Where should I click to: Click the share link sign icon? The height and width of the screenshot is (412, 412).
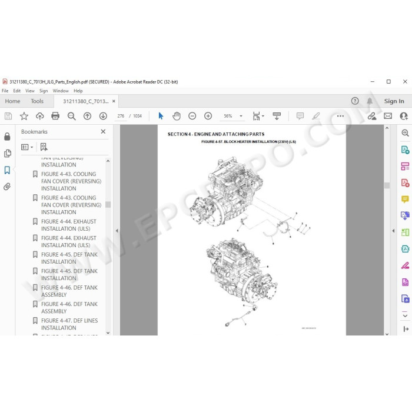pos(372,116)
